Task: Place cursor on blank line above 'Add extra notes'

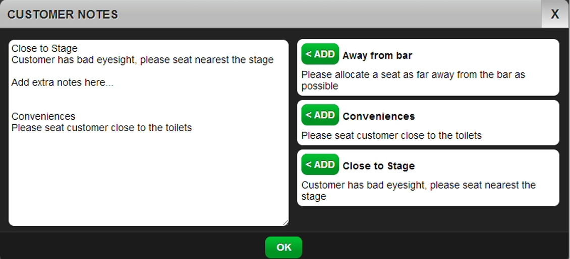Action: click(x=101, y=71)
